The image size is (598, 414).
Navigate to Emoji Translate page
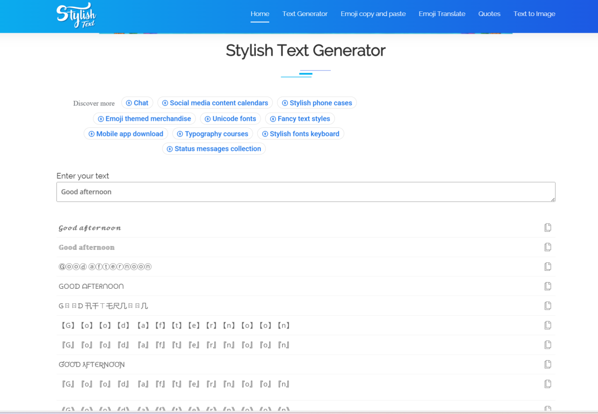pos(442,14)
